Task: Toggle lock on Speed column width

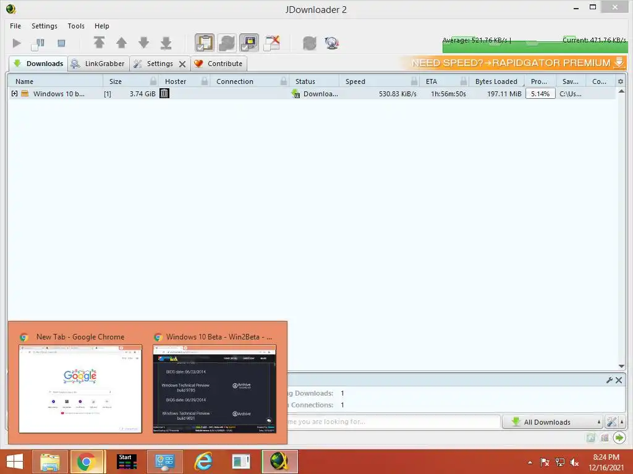Action: click(x=414, y=81)
